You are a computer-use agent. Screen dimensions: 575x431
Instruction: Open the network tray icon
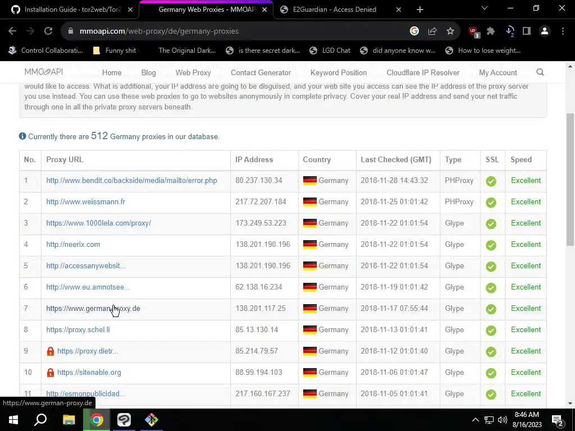489,420
